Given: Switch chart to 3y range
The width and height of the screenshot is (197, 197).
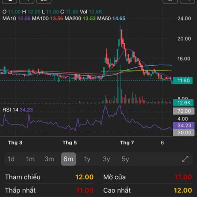Looking at the screenshot, I should coord(106,159).
